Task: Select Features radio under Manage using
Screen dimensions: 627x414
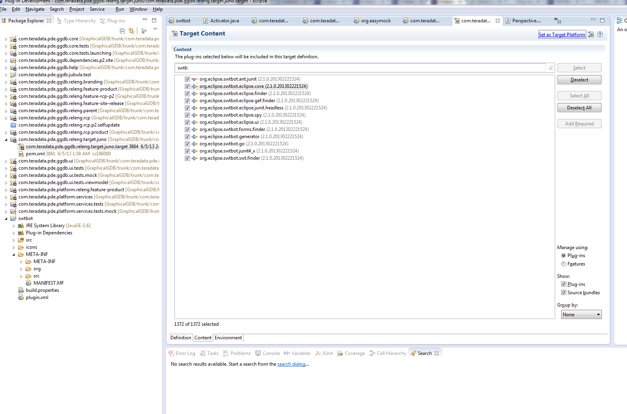Action: [x=564, y=264]
